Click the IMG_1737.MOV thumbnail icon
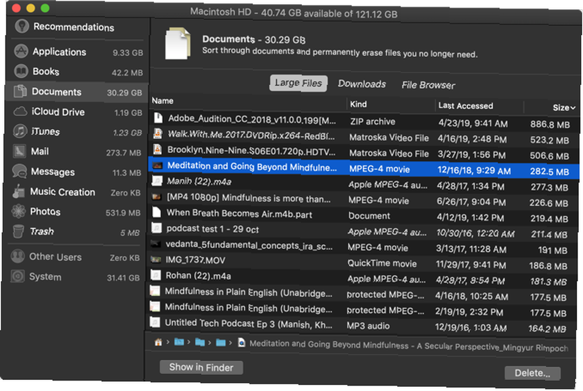This screenshot has width=583, height=391. (156, 260)
